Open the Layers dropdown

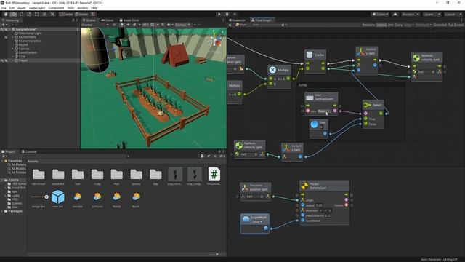(x=432, y=14)
